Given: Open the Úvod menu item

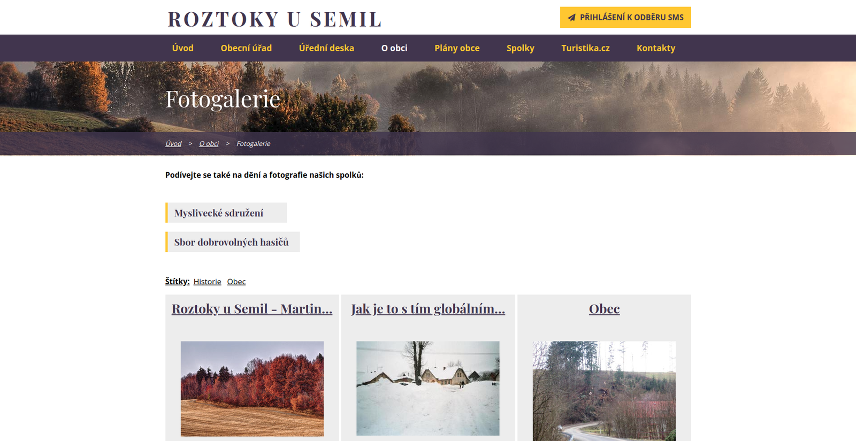Looking at the screenshot, I should (183, 48).
